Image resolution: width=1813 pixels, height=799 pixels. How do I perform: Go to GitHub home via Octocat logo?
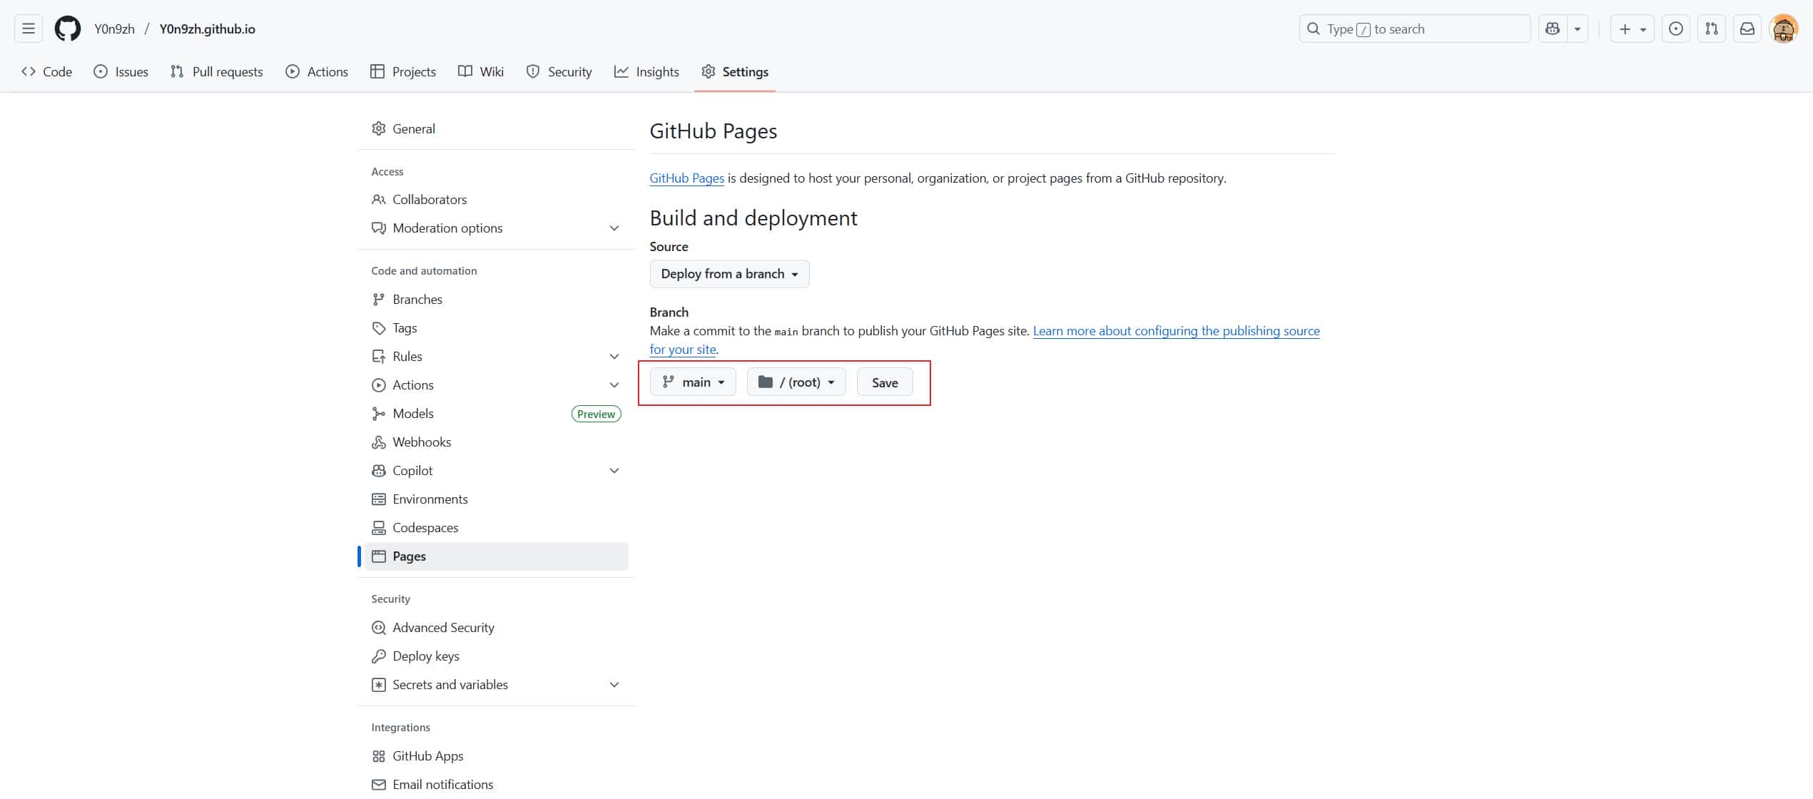pyautogui.click(x=68, y=29)
